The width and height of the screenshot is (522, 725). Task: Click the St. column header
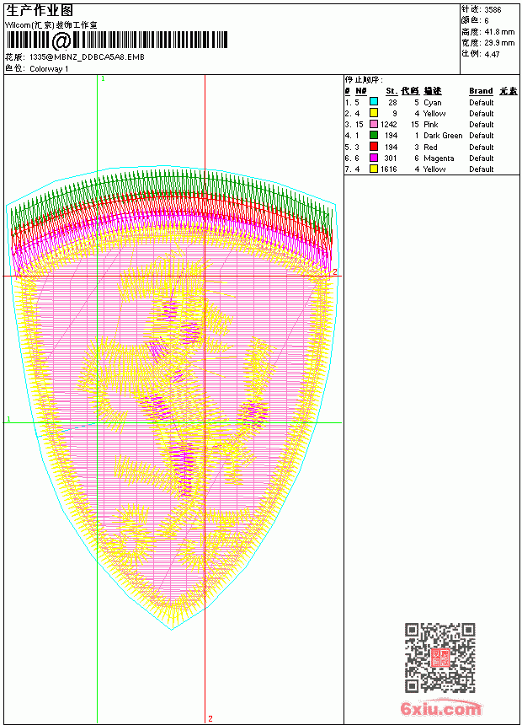[x=391, y=91]
